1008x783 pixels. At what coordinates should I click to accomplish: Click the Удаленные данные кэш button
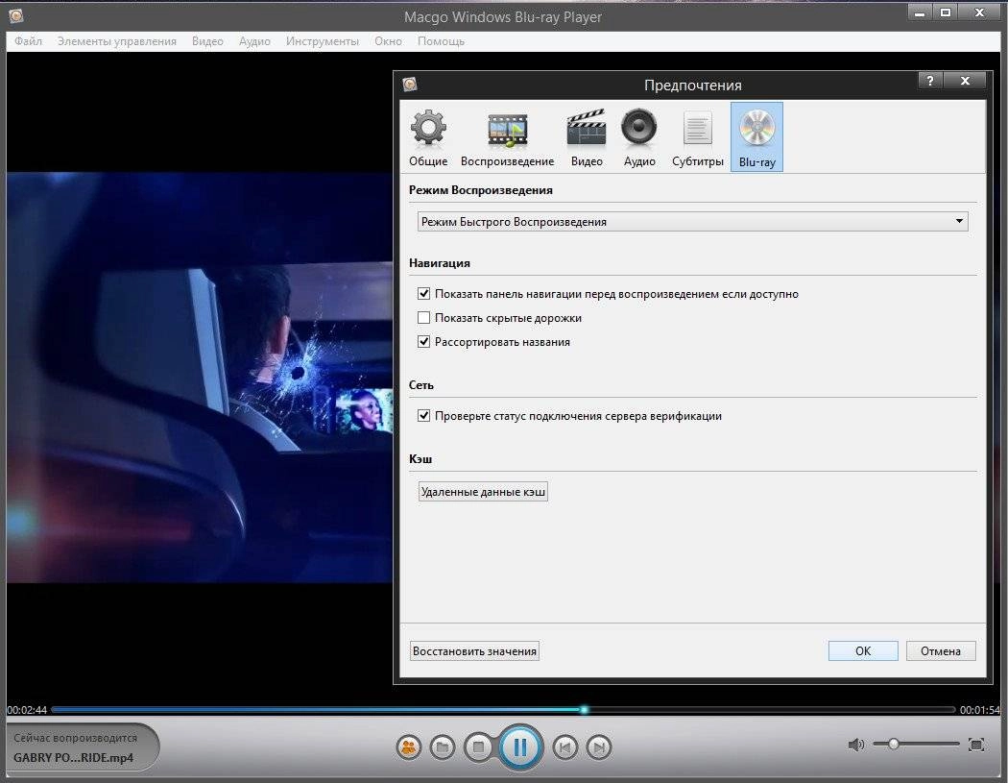483,492
